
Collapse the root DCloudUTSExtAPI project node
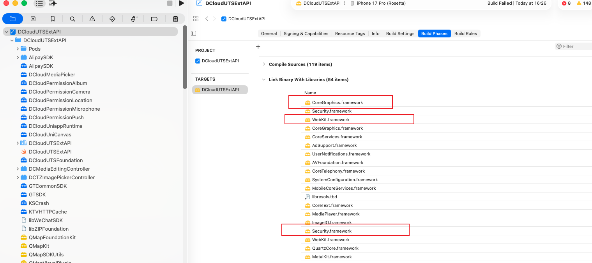pos(6,32)
